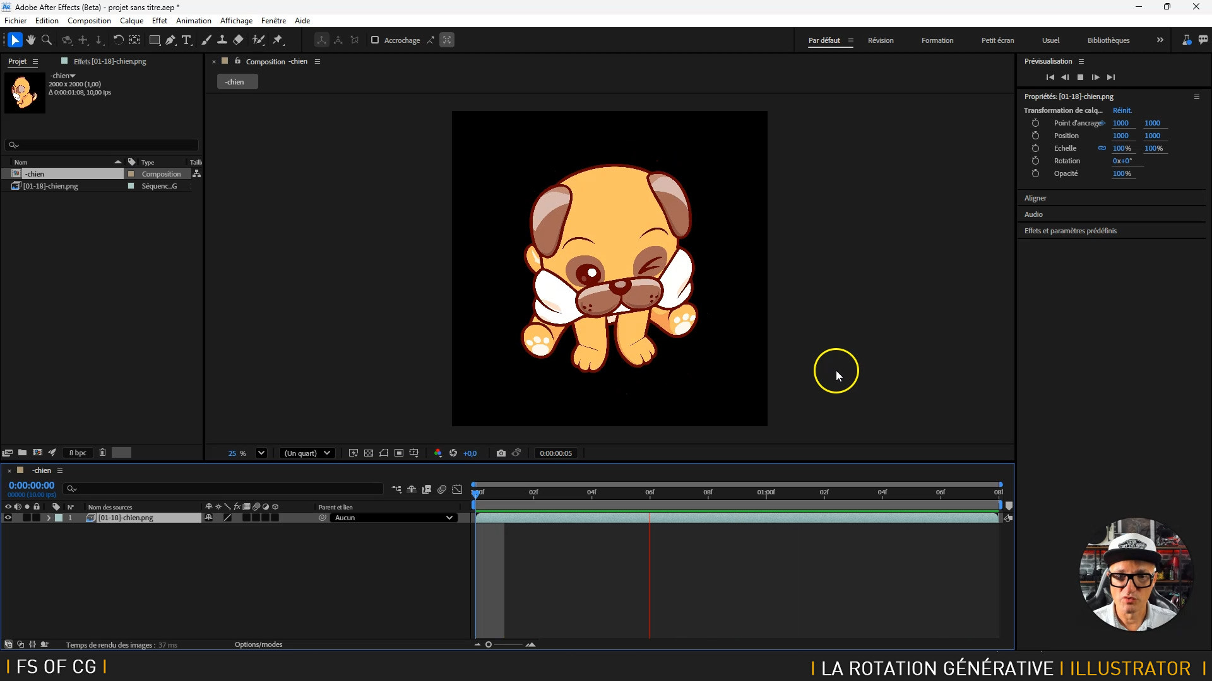Image resolution: width=1212 pixels, height=681 pixels.
Task: Open the Propriétés panel menu
Action: point(1196,96)
